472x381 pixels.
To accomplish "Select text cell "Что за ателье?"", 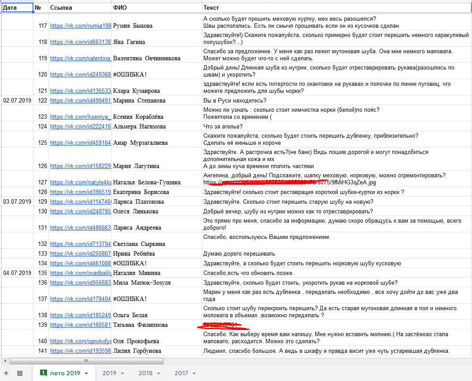I will click(336, 126).
